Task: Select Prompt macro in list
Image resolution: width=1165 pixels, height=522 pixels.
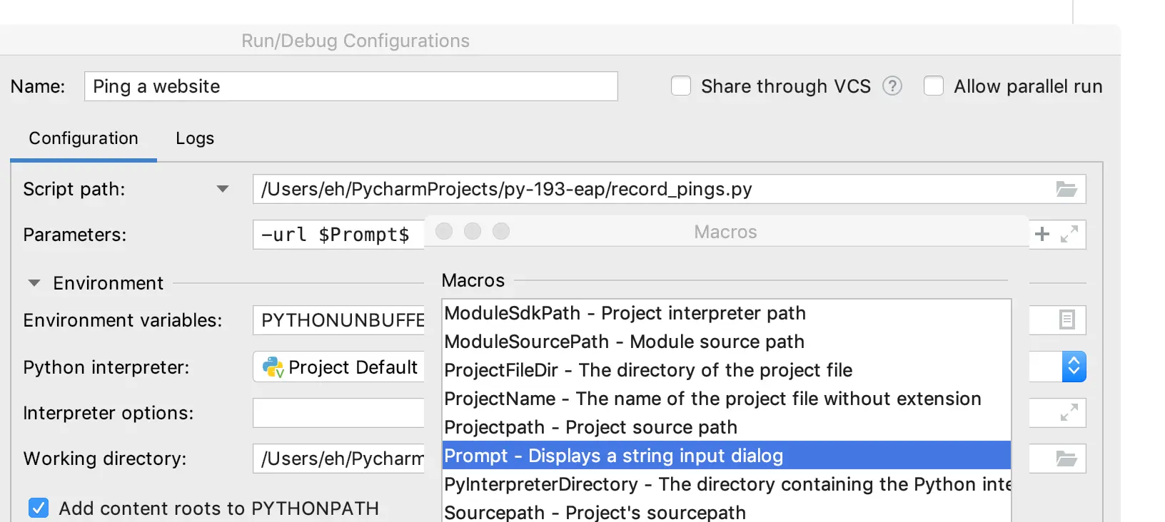Action: coord(613,456)
